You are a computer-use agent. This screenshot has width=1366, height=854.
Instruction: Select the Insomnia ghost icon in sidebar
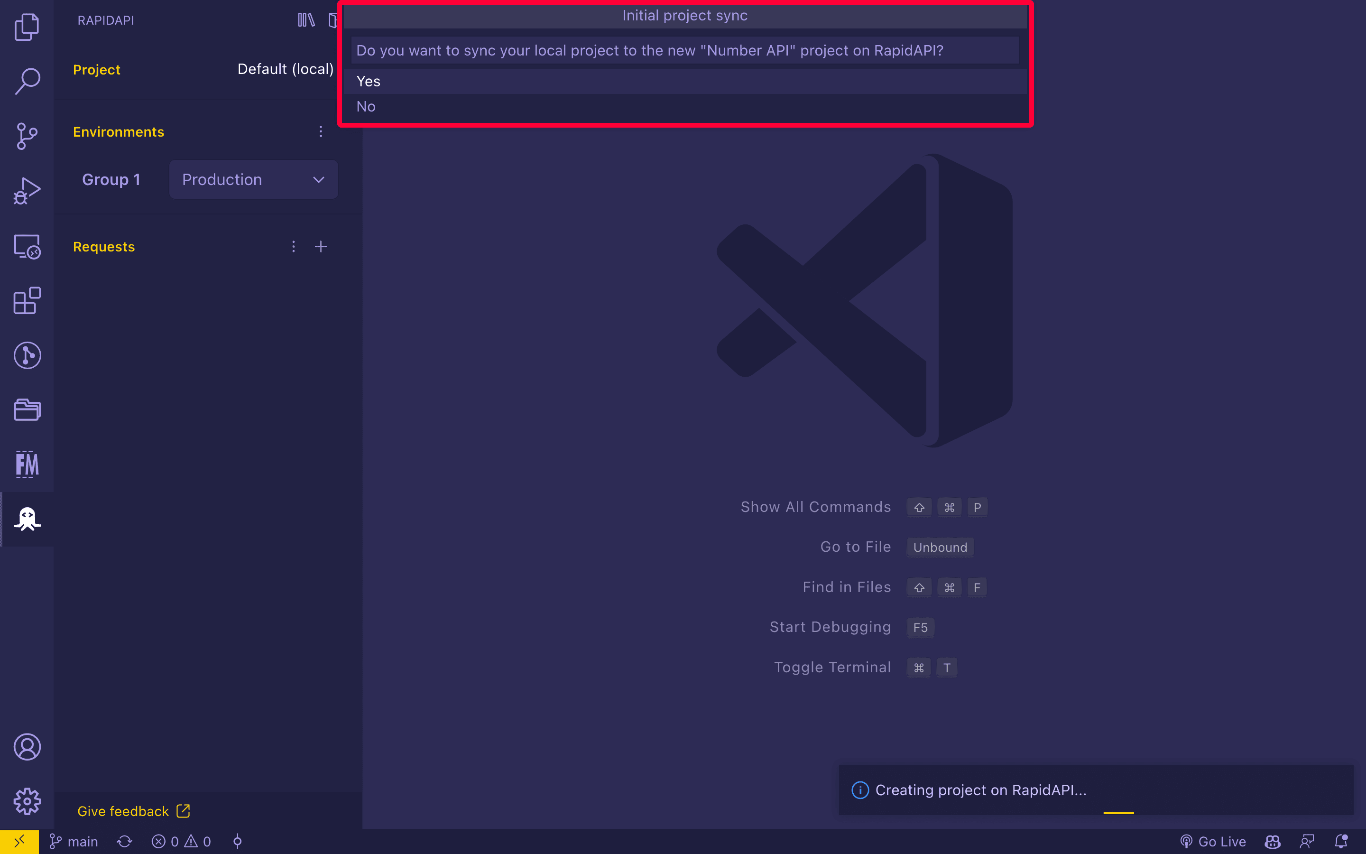(27, 520)
